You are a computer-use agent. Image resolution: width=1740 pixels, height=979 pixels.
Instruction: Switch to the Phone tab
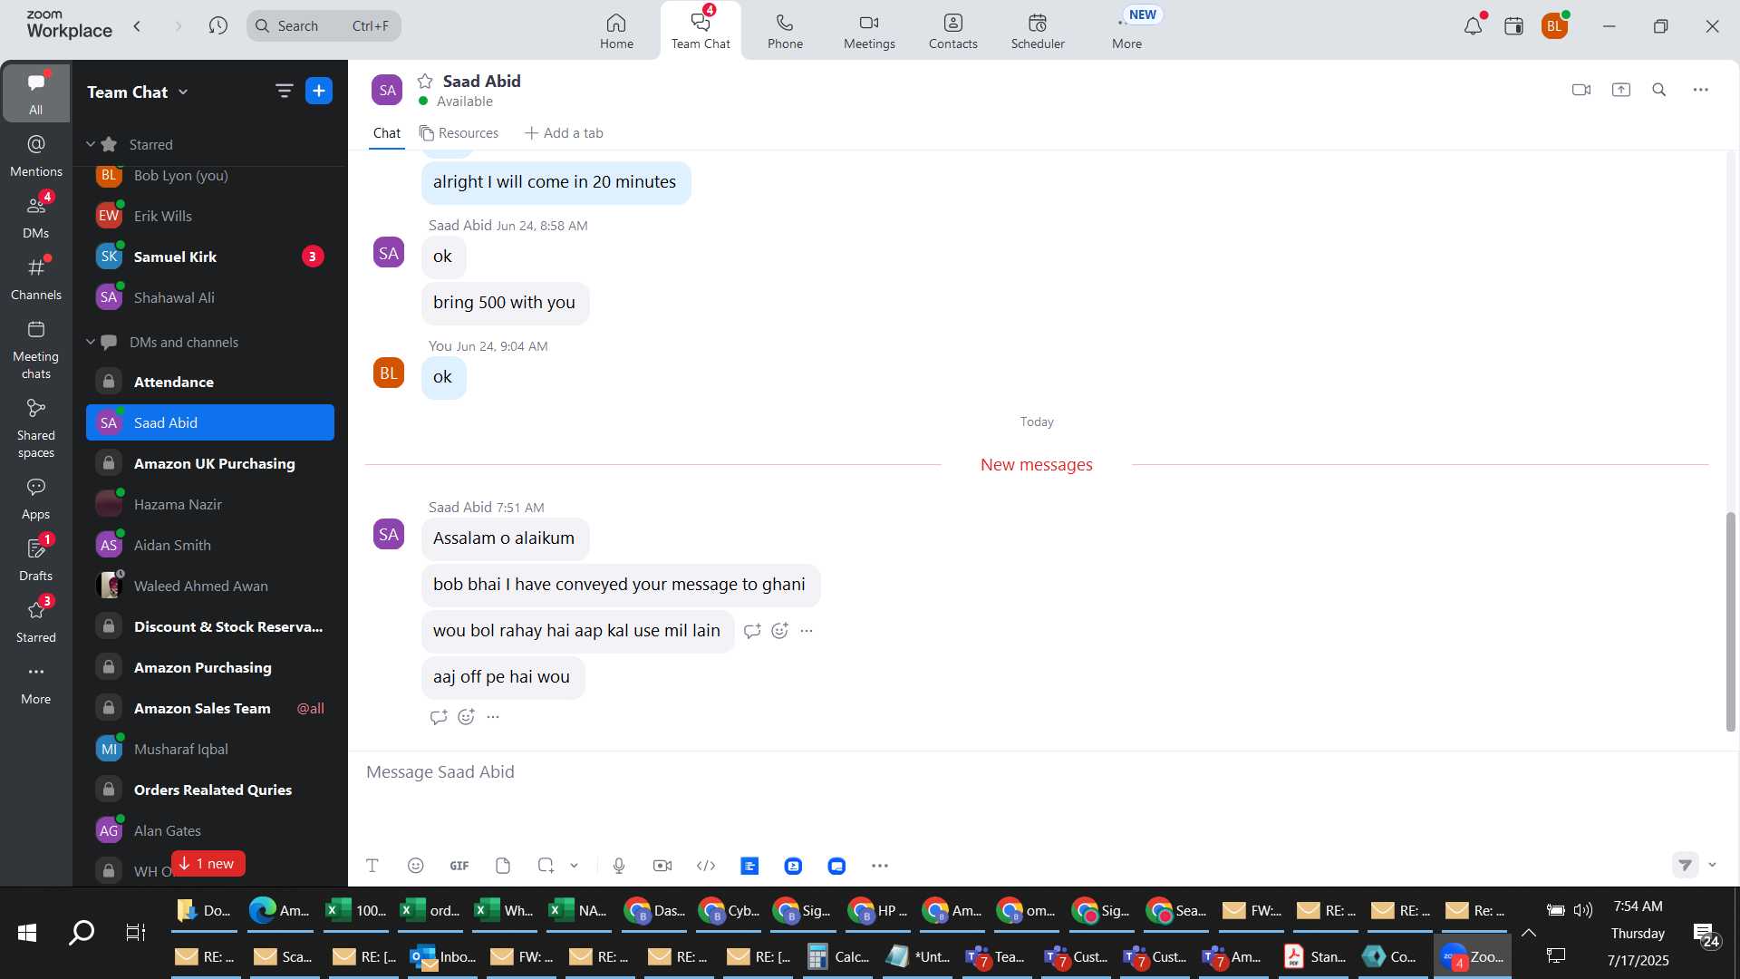785,31
